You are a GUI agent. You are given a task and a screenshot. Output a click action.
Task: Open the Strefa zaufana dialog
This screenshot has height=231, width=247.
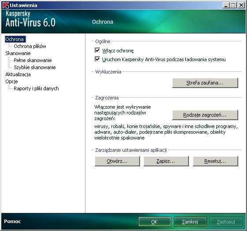pyautogui.click(x=205, y=83)
